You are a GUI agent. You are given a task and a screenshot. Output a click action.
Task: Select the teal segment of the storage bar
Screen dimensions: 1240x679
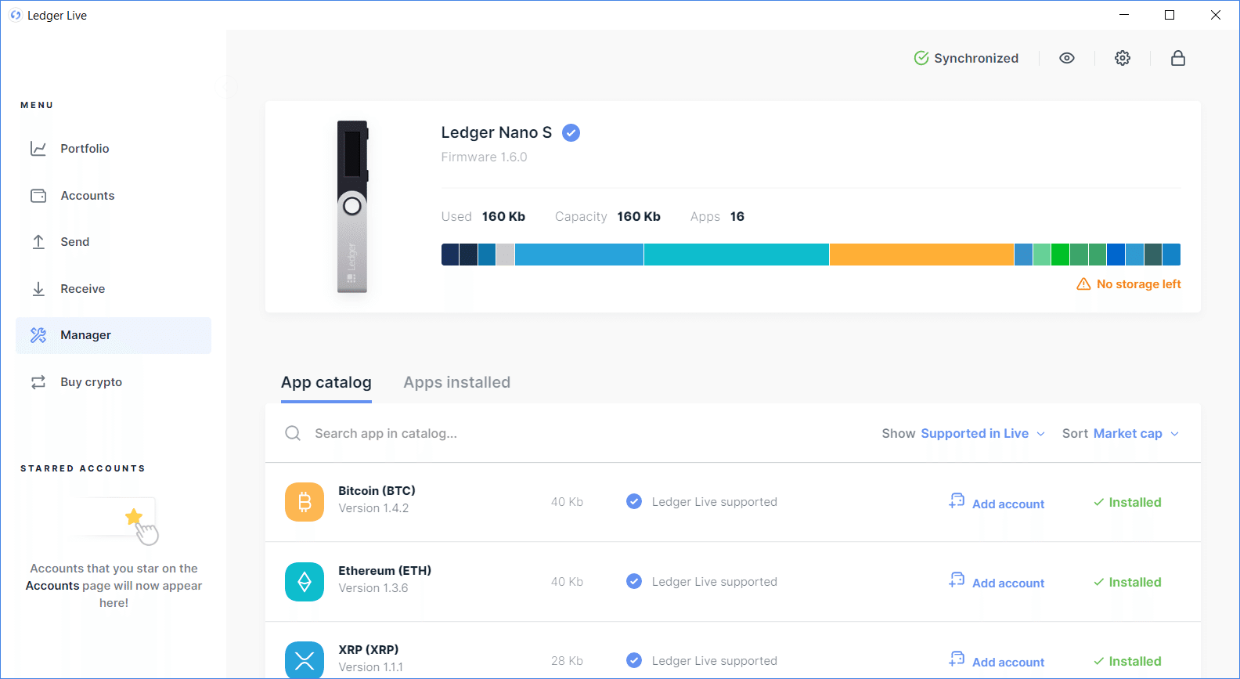click(x=737, y=255)
